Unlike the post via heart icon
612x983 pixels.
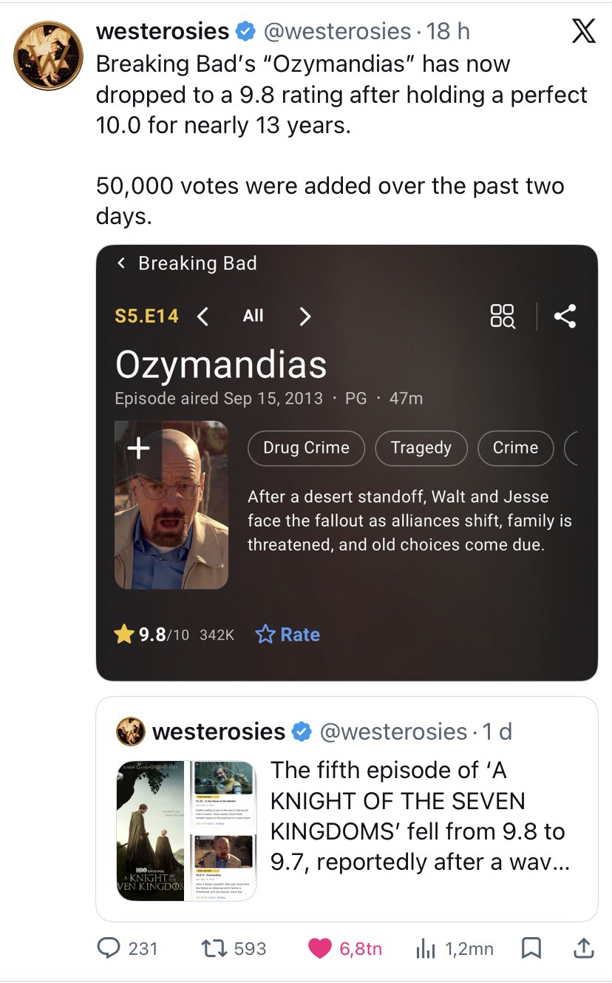pyautogui.click(x=319, y=947)
